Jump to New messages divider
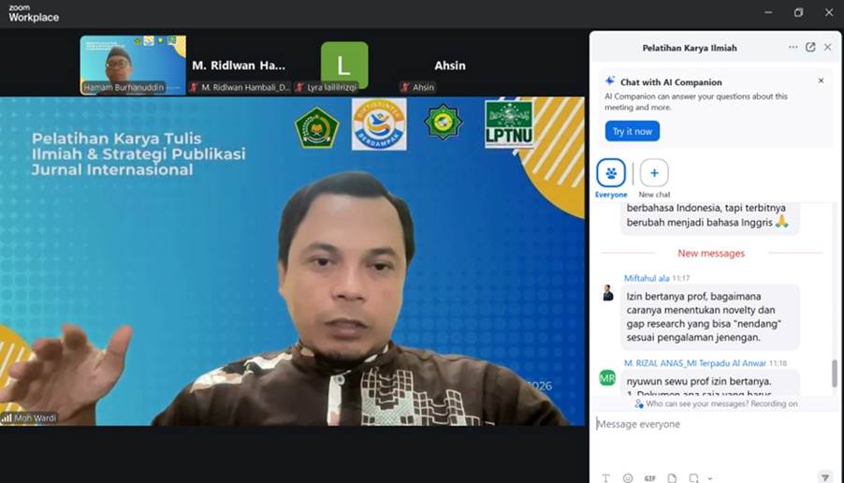The image size is (844, 483). (711, 254)
